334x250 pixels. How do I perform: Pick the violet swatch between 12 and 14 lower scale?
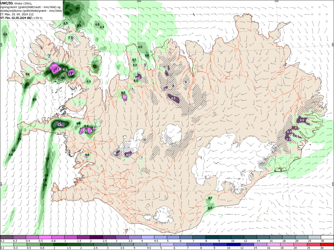247,245
